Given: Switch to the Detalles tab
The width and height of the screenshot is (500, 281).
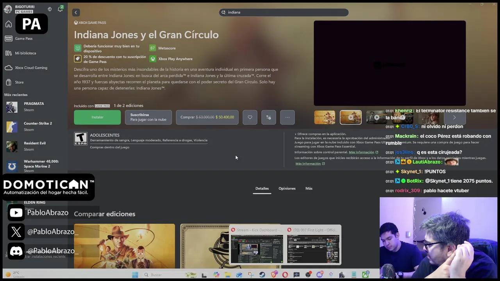Looking at the screenshot, I should 262,189.
